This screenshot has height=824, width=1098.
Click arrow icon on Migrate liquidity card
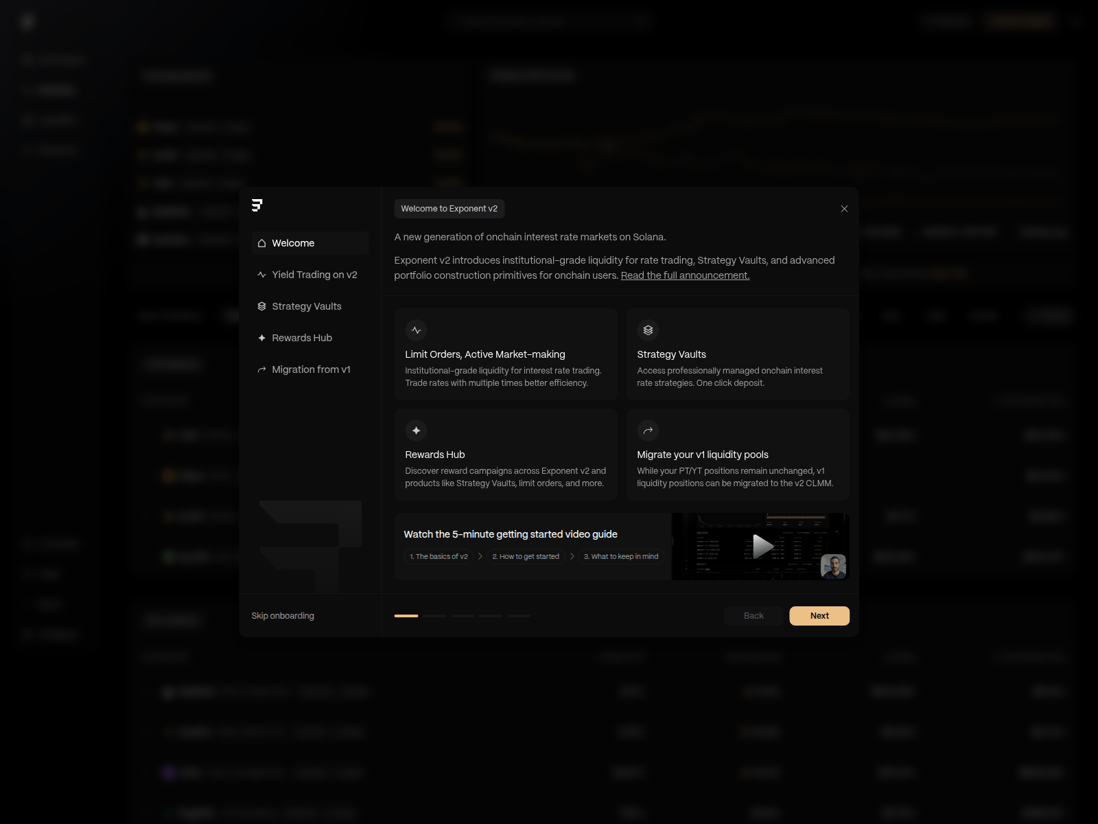pyautogui.click(x=648, y=431)
